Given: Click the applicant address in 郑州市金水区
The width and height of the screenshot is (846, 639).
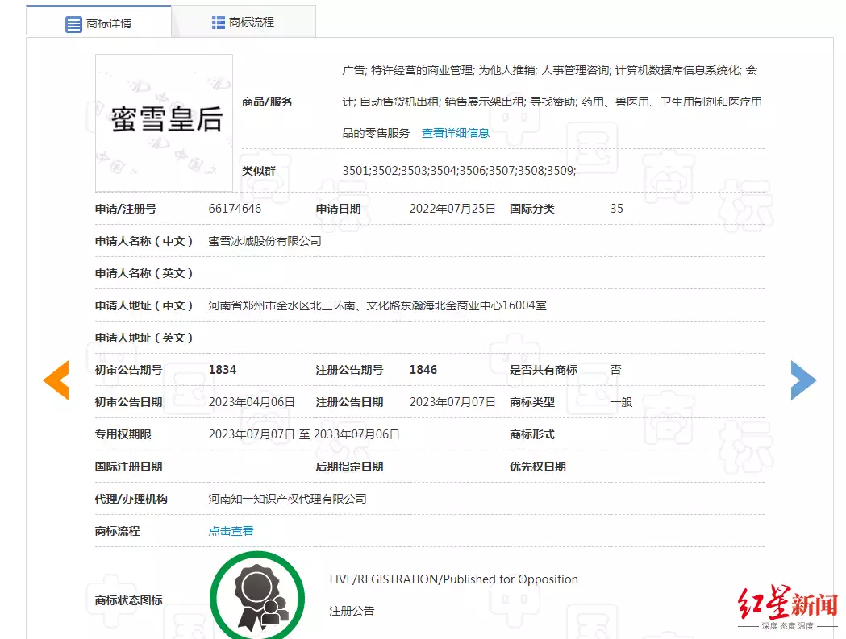Looking at the screenshot, I should (x=377, y=305).
